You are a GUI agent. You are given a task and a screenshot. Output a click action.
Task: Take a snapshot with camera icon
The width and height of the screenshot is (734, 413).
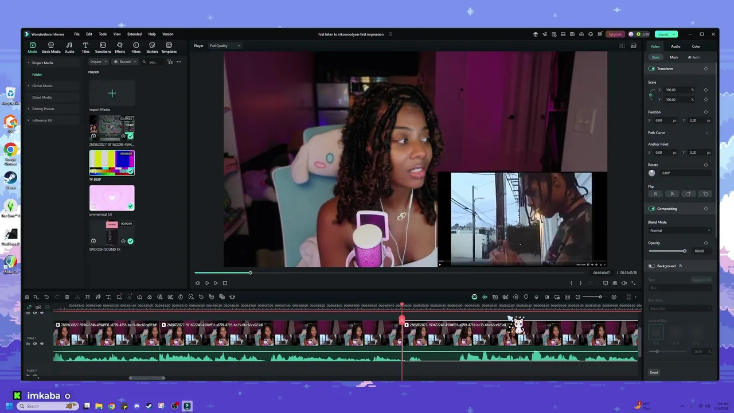(x=615, y=283)
